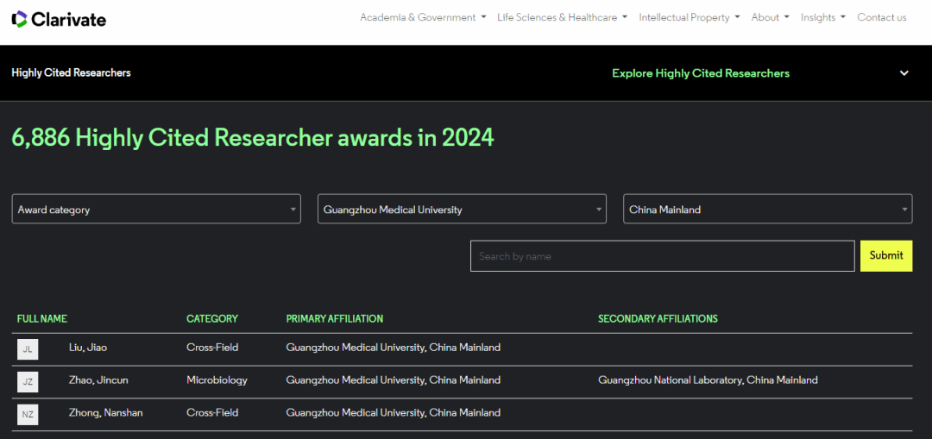Go to the Contact us page
This screenshot has width=932, height=439.
881,17
